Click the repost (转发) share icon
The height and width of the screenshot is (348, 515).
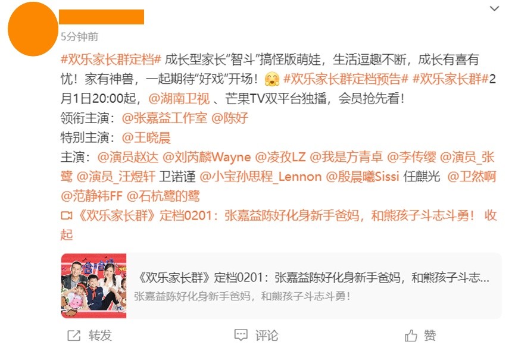tap(74, 335)
